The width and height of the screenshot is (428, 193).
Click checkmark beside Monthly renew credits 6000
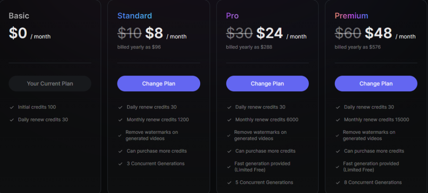[229, 120]
